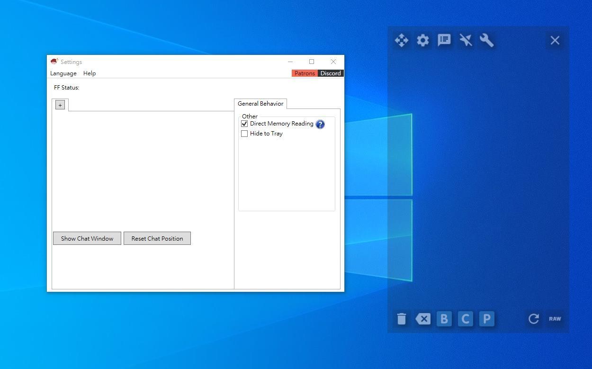Enable Hide to Tray checkbox
This screenshot has width=592, height=369.
(244, 134)
